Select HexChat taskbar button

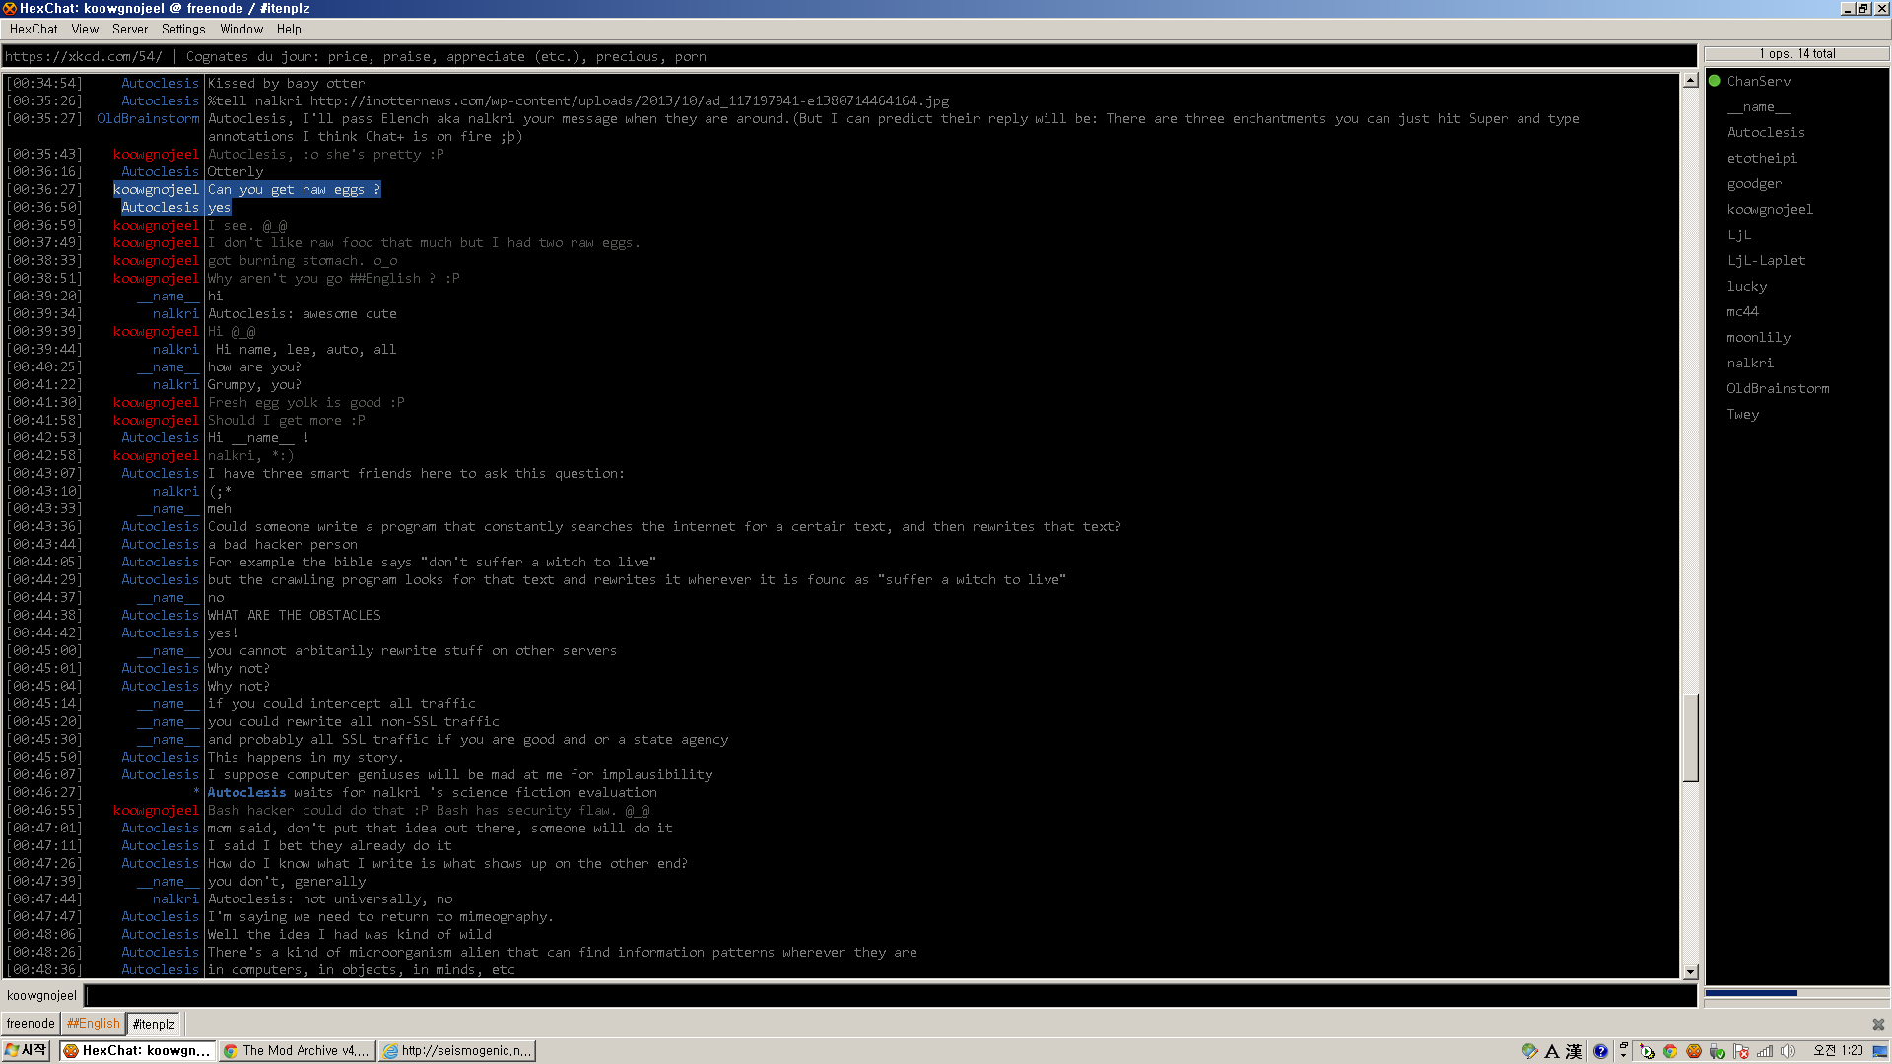136,1051
